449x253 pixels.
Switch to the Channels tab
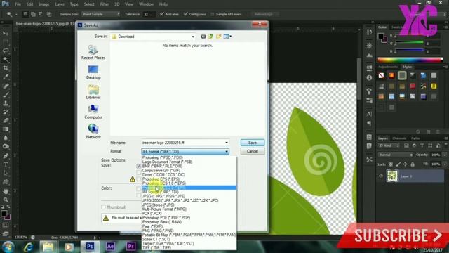pyautogui.click(x=399, y=138)
